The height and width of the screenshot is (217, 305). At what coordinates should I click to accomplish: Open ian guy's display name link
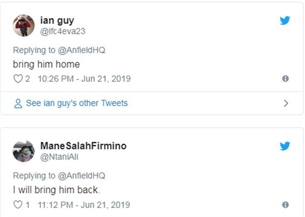click(57, 21)
